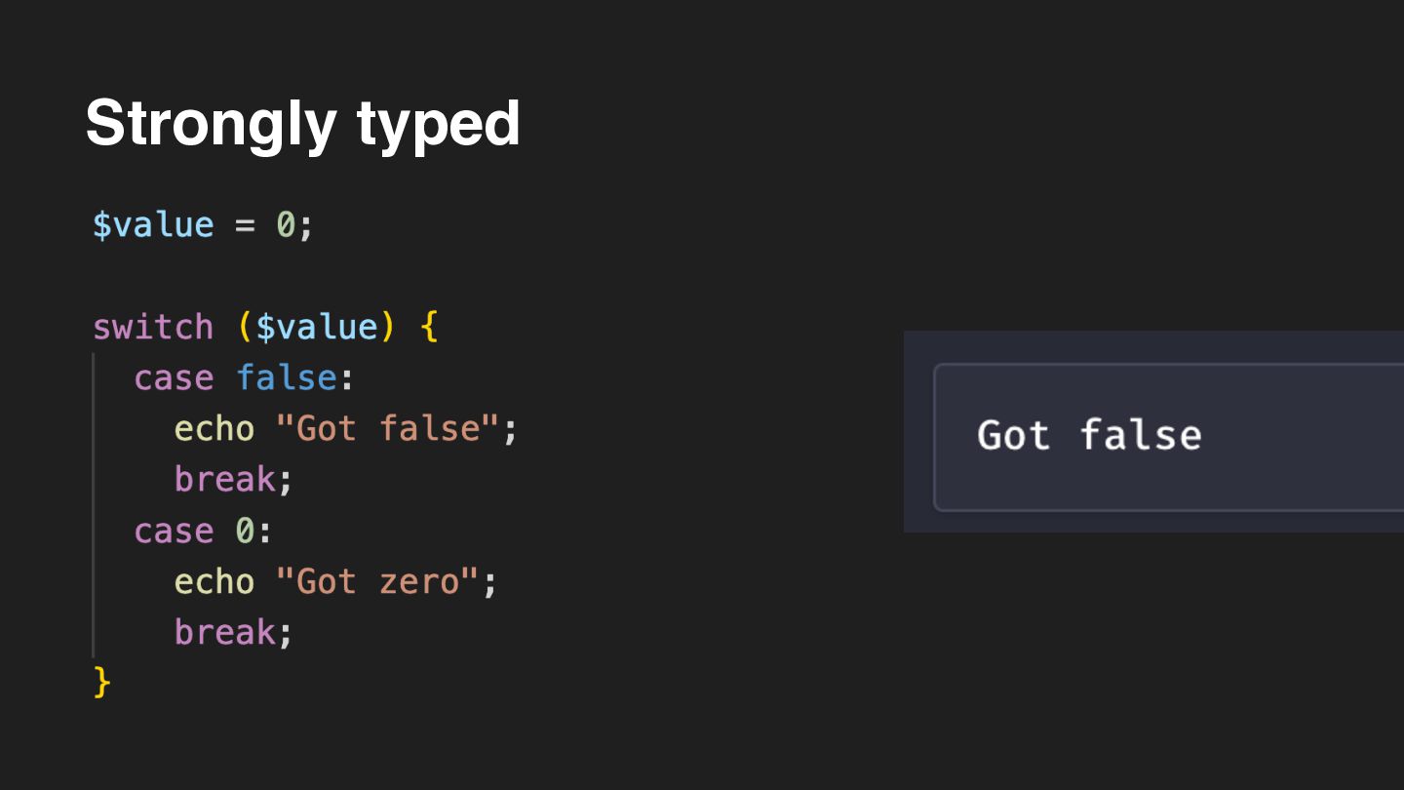Click $value inside the switch parentheses
Viewport: 1404px width, 790px height.
(x=316, y=327)
